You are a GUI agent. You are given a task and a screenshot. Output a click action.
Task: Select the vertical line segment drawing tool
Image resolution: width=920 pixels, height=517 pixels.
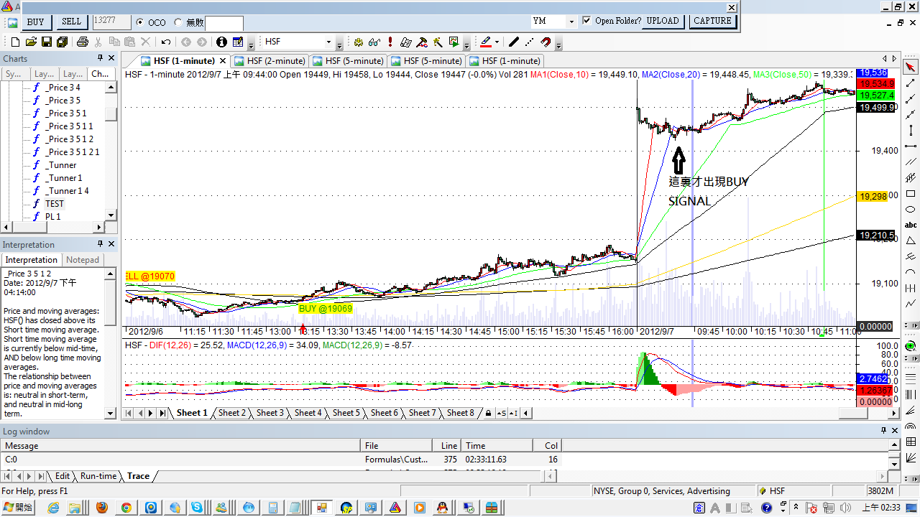[x=911, y=131]
